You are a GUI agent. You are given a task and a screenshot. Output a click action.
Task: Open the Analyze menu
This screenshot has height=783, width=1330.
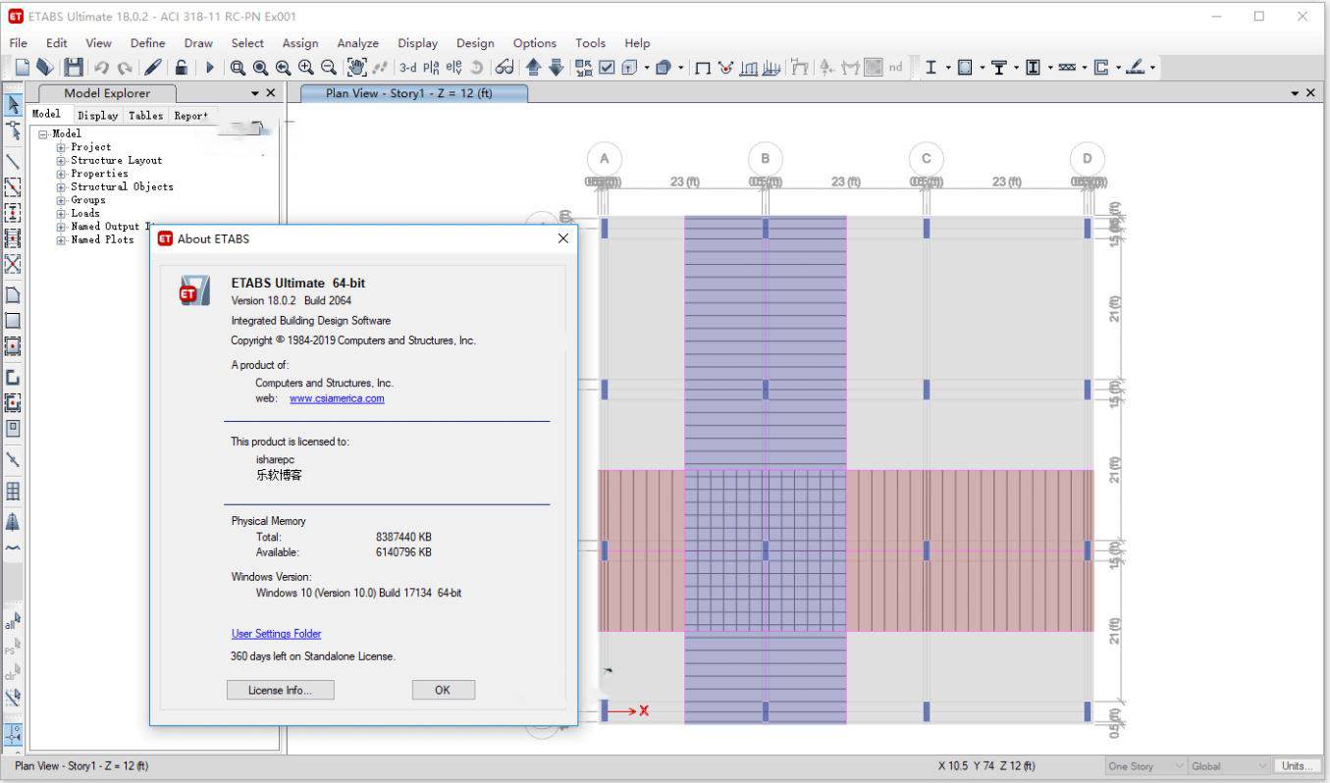357,43
